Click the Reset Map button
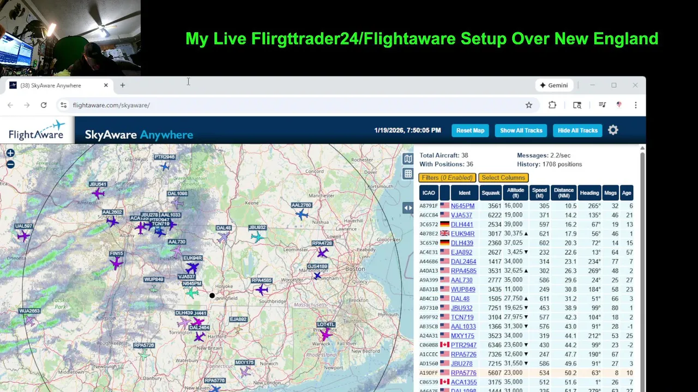Screen dimensions: 698x392 tap(471, 130)
